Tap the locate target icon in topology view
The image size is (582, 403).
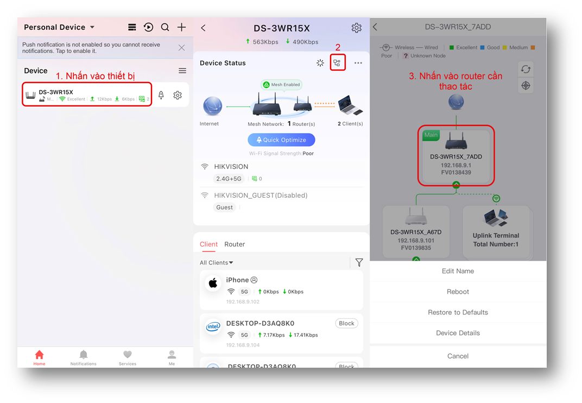pos(525,86)
